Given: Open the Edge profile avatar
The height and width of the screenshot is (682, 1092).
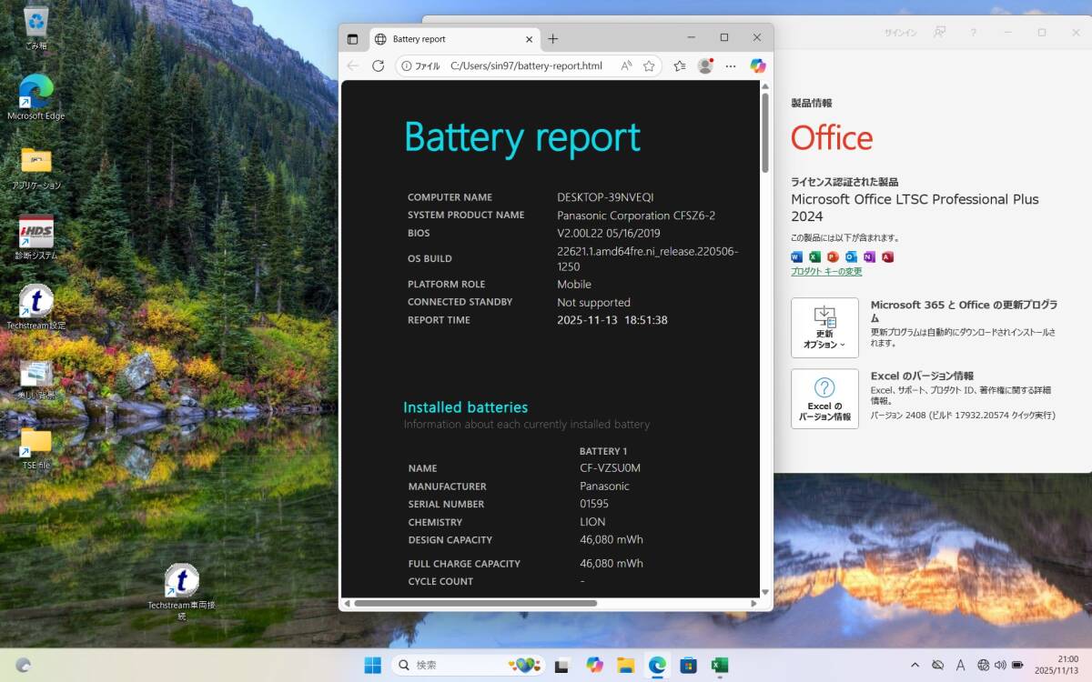Looking at the screenshot, I should pyautogui.click(x=705, y=65).
